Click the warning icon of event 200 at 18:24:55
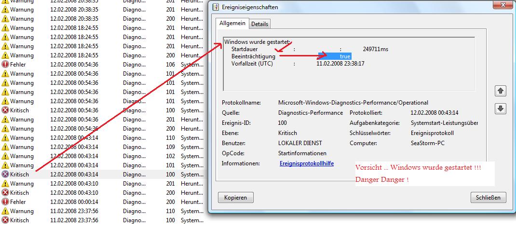Image resolution: width=516 pixels, height=229 pixels. pos(5,55)
